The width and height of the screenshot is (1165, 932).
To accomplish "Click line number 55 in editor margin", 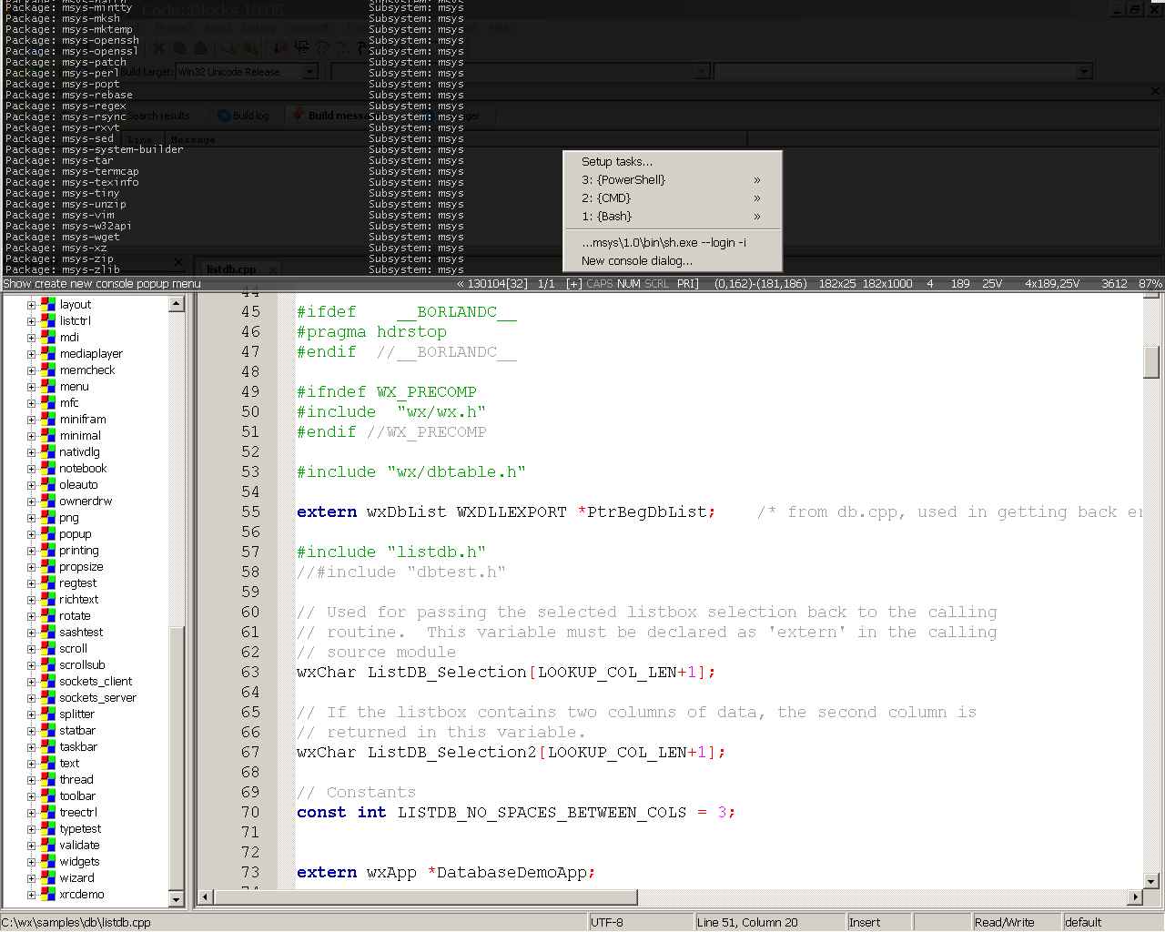I will [250, 512].
